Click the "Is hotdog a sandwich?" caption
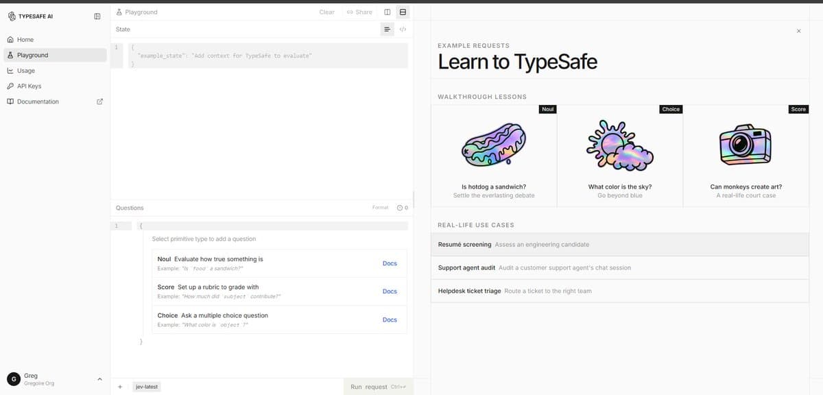Viewport: 823px width, 395px height. click(x=494, y=187)
